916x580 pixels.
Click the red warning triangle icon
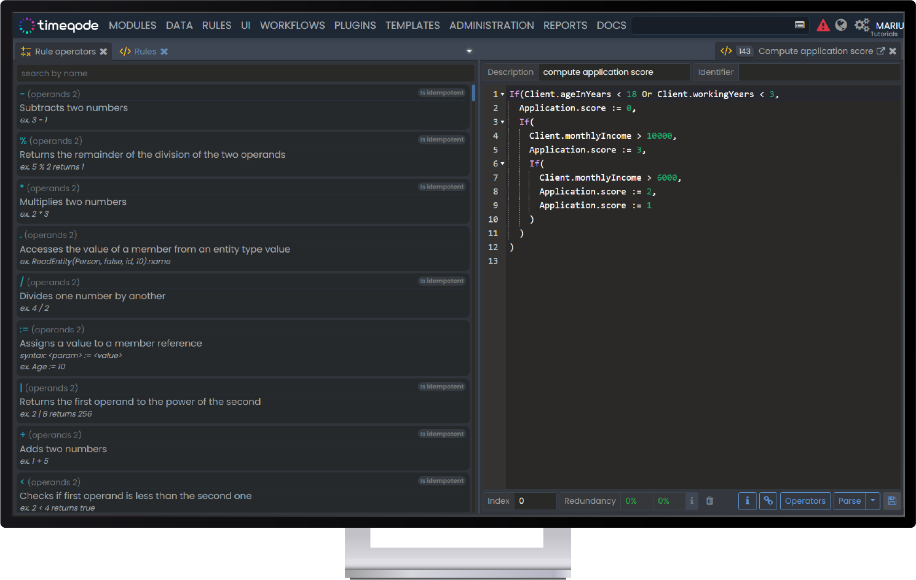(823, 25)
